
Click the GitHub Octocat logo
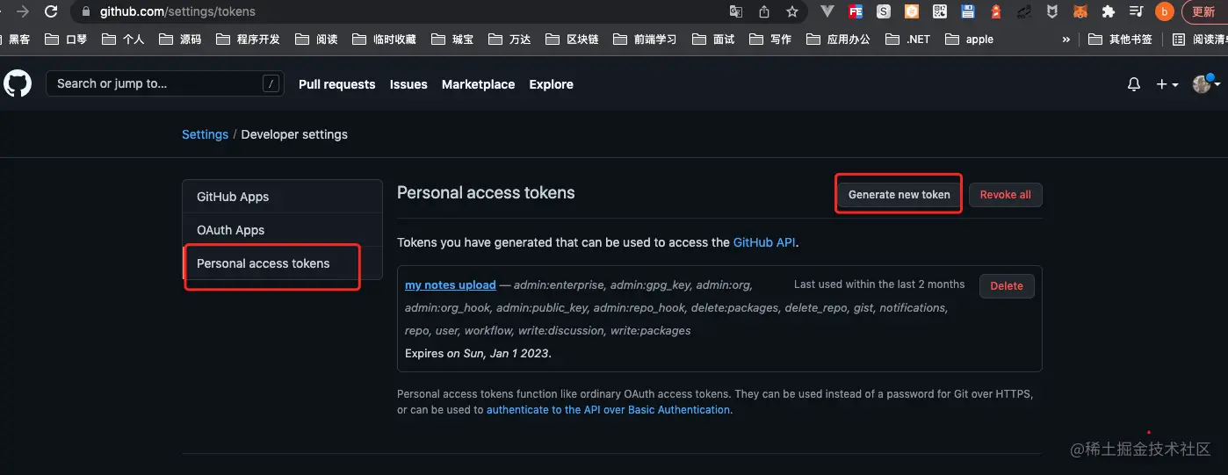18,83
